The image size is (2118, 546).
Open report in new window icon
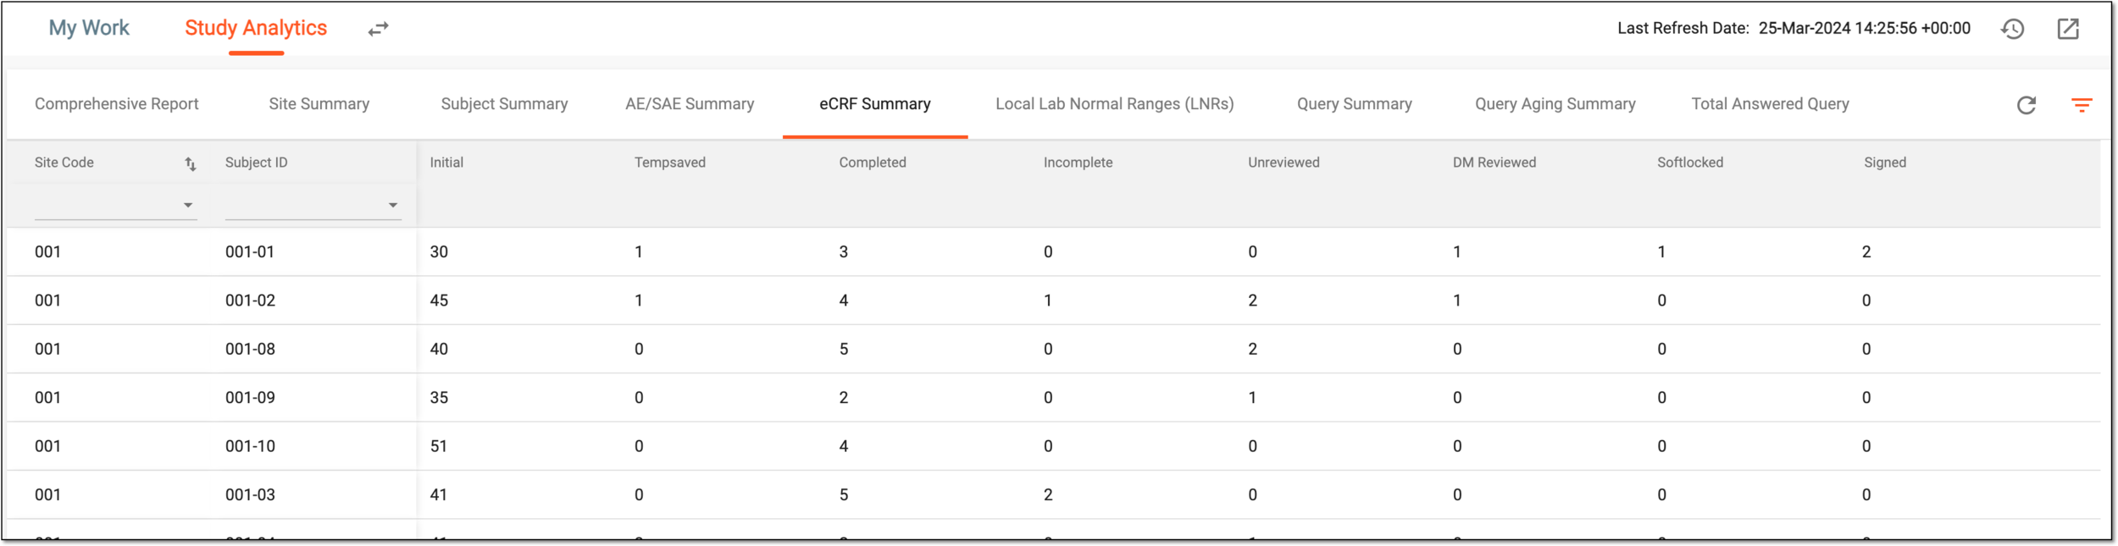point(2068,29)
